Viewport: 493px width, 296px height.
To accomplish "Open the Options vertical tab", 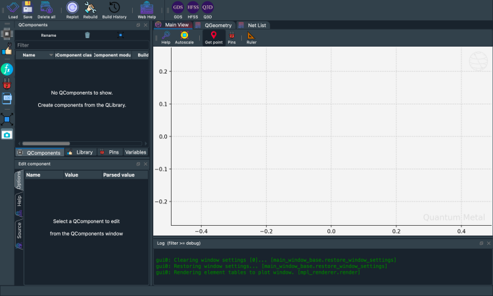I will [x=19, y=180].
